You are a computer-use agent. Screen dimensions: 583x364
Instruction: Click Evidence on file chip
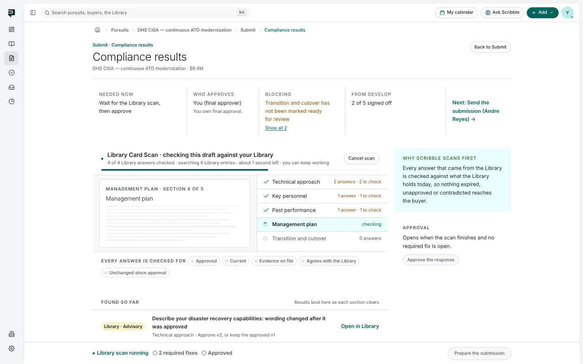[x=274, y=261]
